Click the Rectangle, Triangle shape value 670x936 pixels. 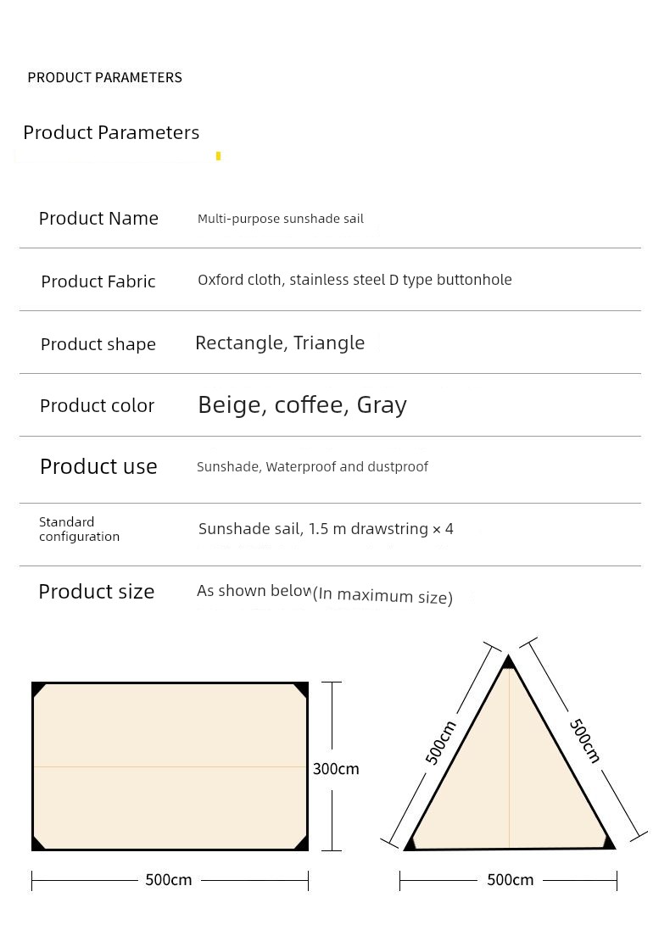(280, 343)
